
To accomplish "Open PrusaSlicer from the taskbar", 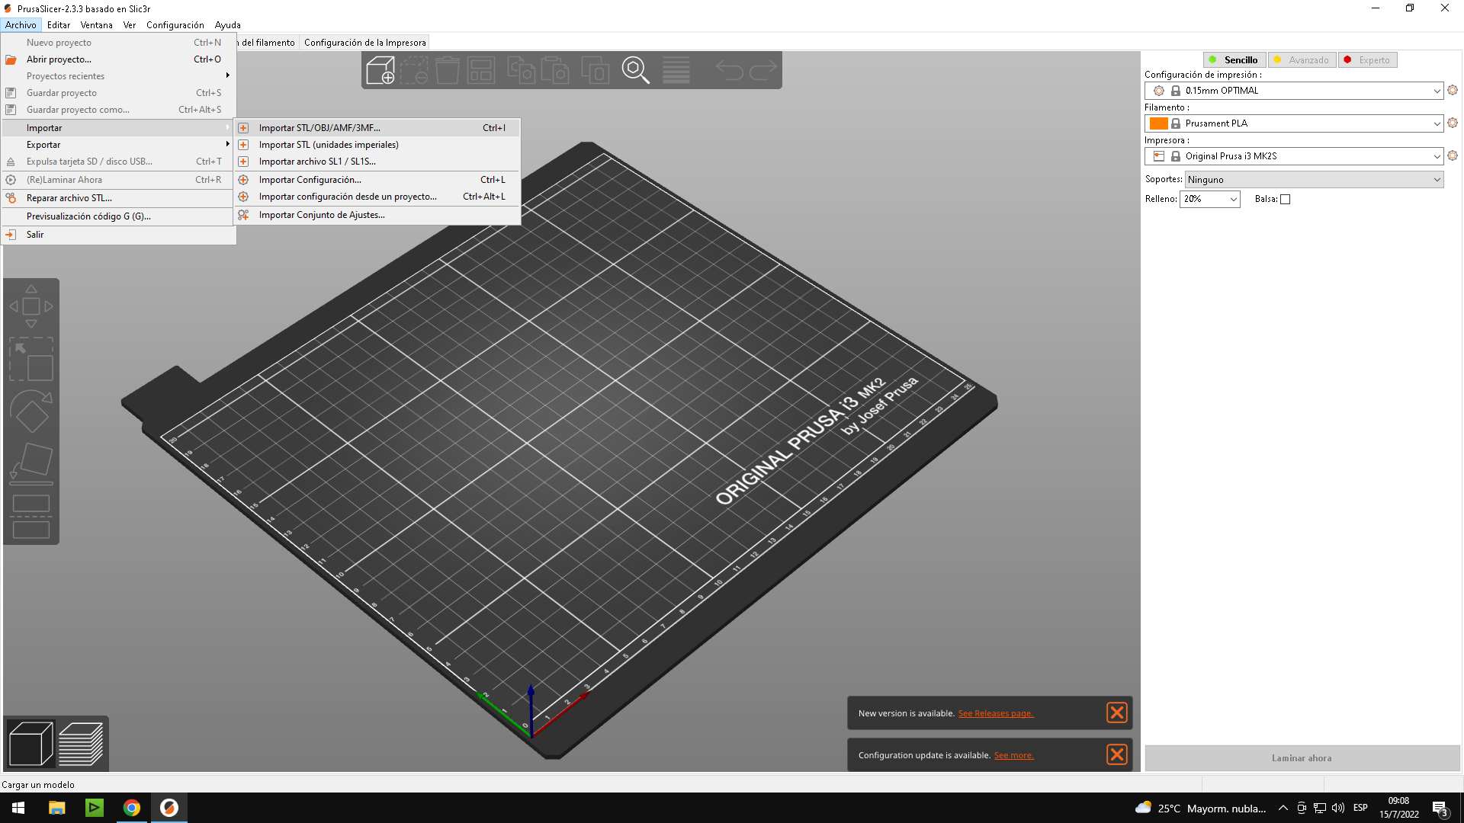I will coord(169,808).
